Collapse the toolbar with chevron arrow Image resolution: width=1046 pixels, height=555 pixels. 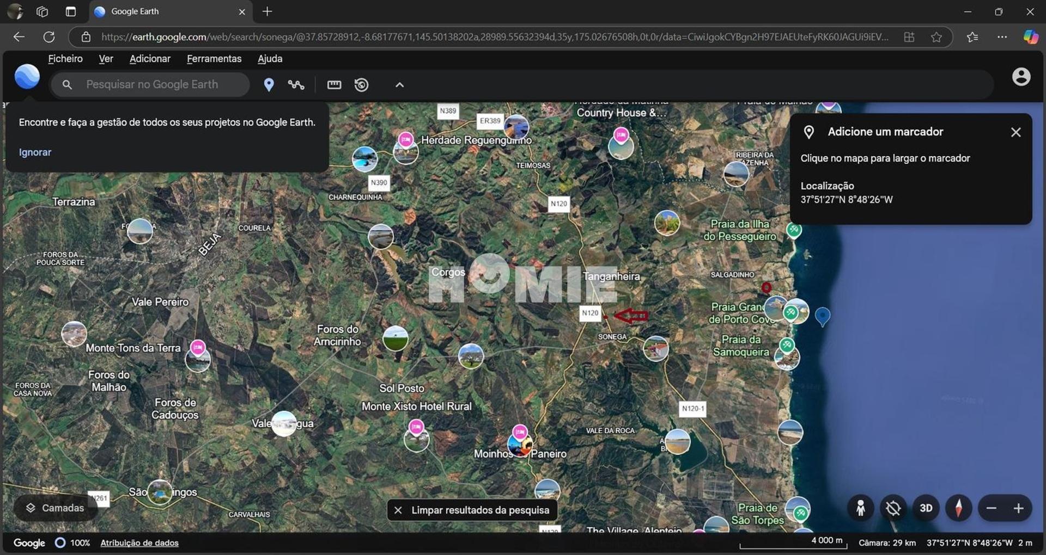[x=399, y=85]
